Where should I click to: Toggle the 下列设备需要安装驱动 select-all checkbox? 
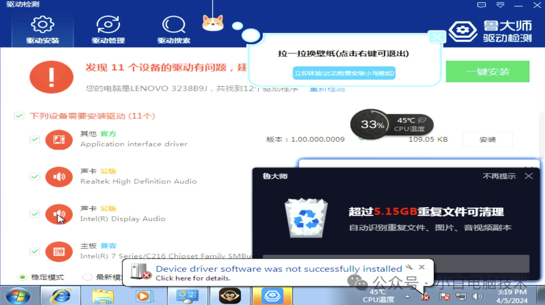coord(19,115)
